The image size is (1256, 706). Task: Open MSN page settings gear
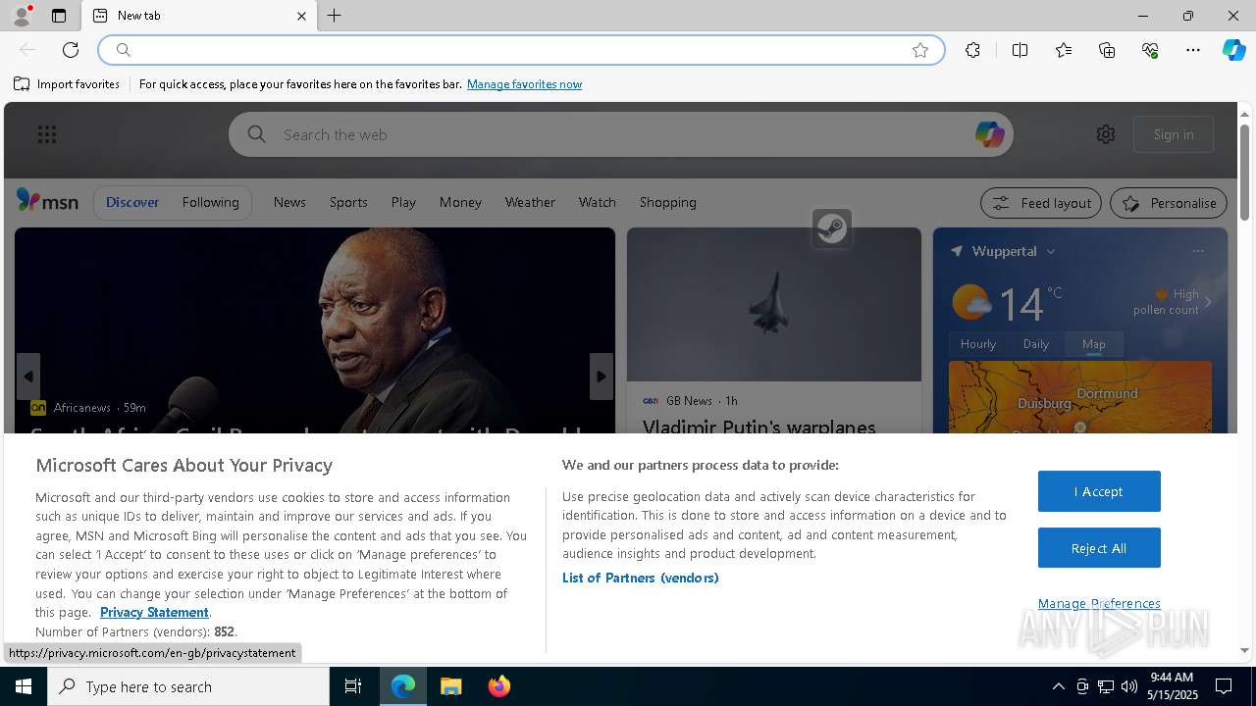point(1106,134)
